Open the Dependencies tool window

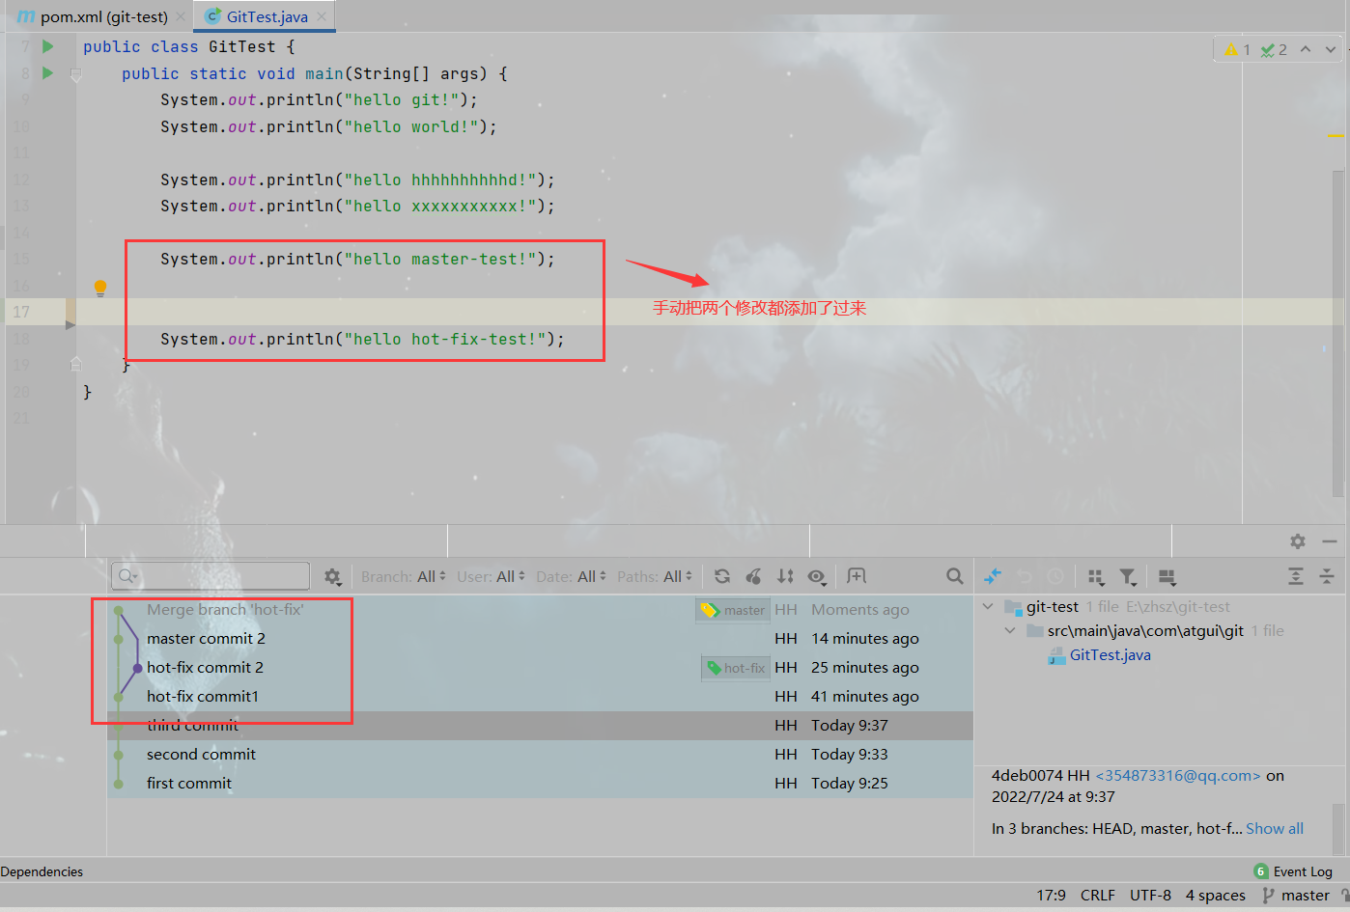point(42,871)
